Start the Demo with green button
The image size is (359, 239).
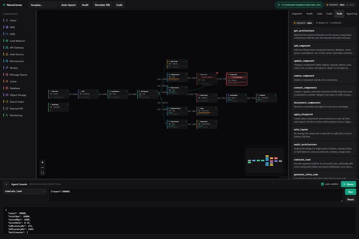(348, 184)
